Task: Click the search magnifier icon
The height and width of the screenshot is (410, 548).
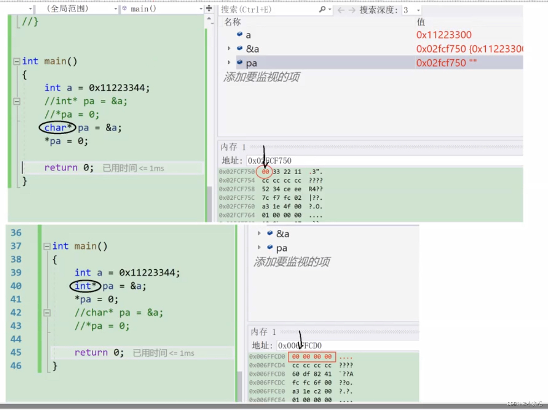Action: click(322, 10)
